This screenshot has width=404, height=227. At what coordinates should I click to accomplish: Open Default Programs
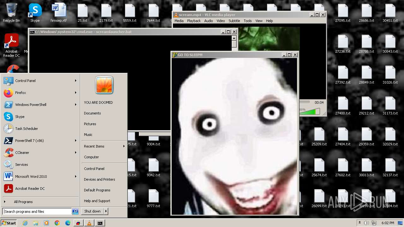(x=97, y=190)
